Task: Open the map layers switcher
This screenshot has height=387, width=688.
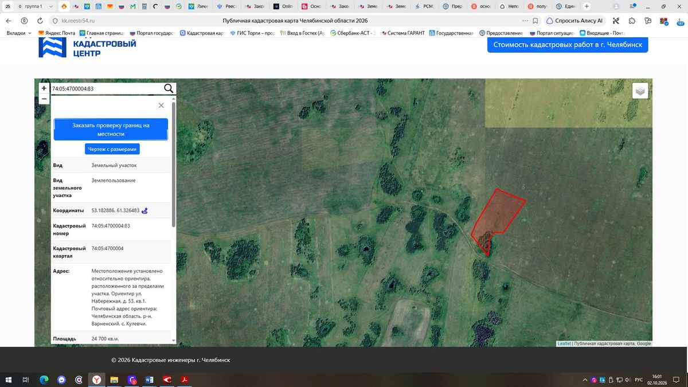Action: 640,91
